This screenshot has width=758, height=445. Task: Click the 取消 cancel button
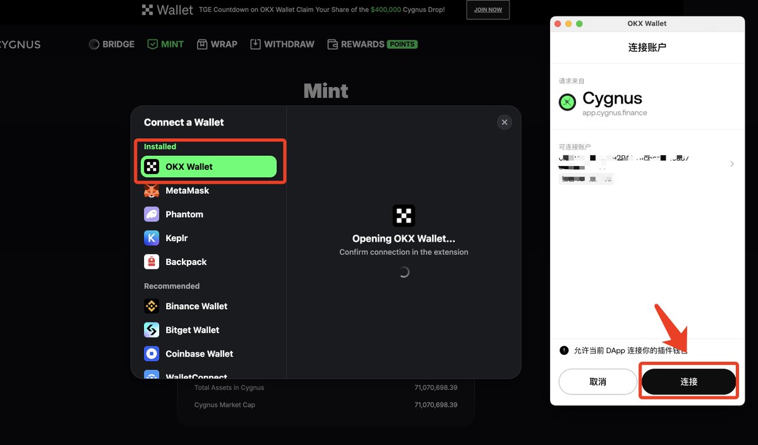598,382
